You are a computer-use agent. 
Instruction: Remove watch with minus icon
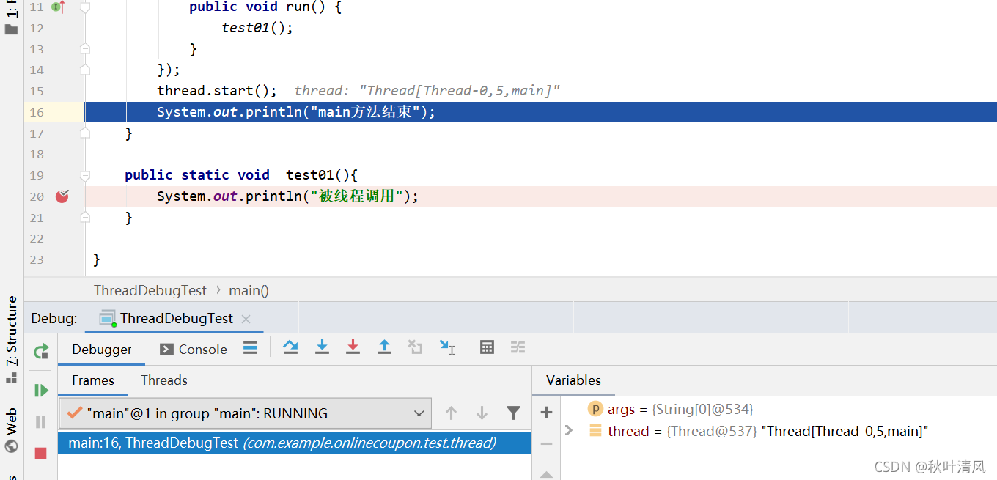(546, 443)
